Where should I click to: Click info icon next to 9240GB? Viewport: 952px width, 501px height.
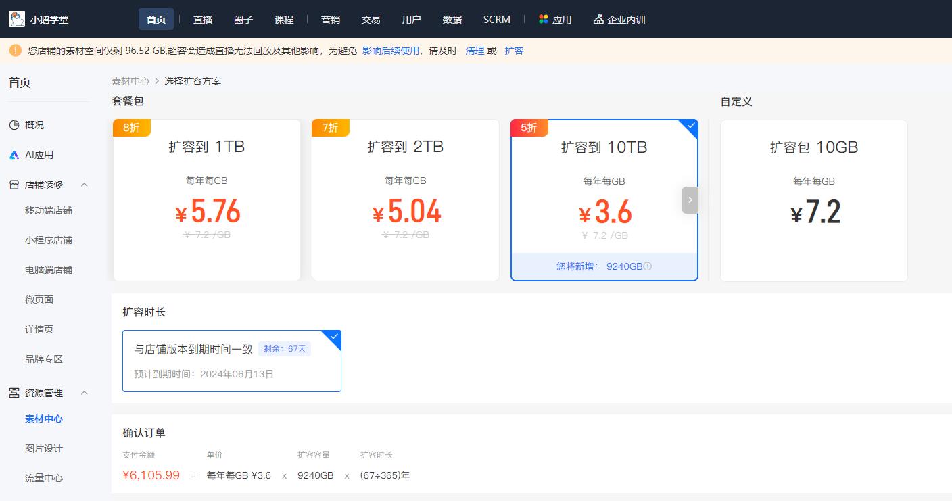pos(648,266)
